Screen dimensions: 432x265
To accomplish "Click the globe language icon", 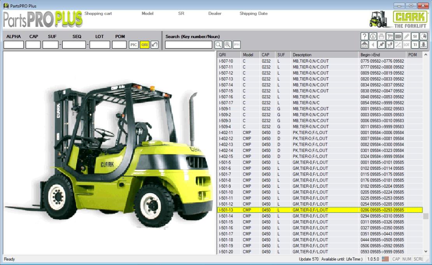I will coord(423,36).
